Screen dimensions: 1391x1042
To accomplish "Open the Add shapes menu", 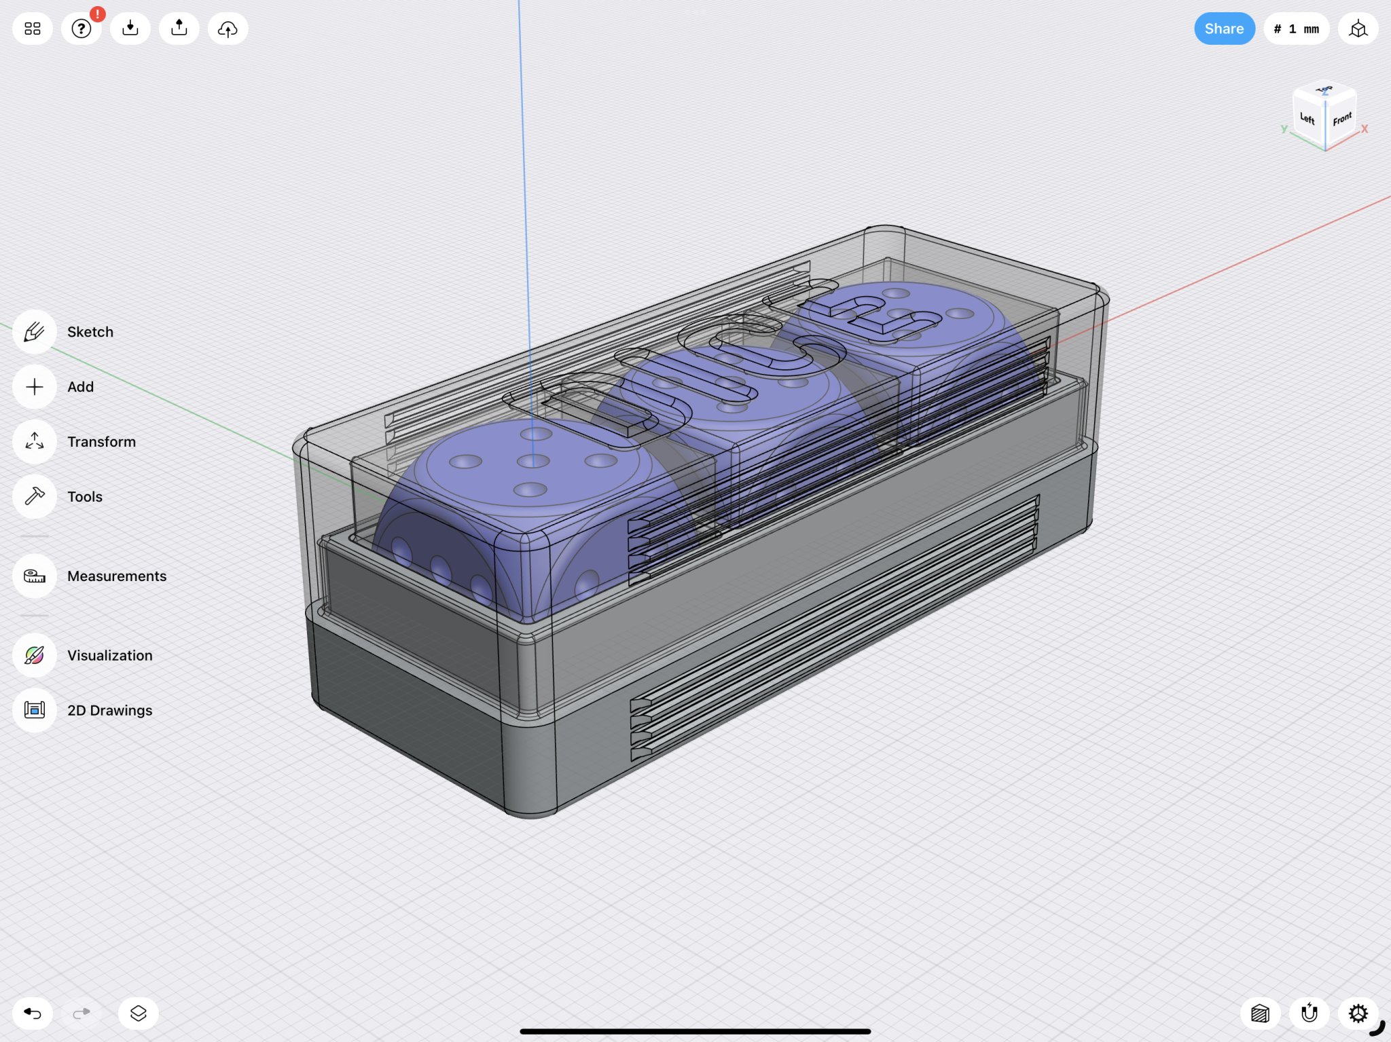I will pyautogui.click(x=34, y=387).
